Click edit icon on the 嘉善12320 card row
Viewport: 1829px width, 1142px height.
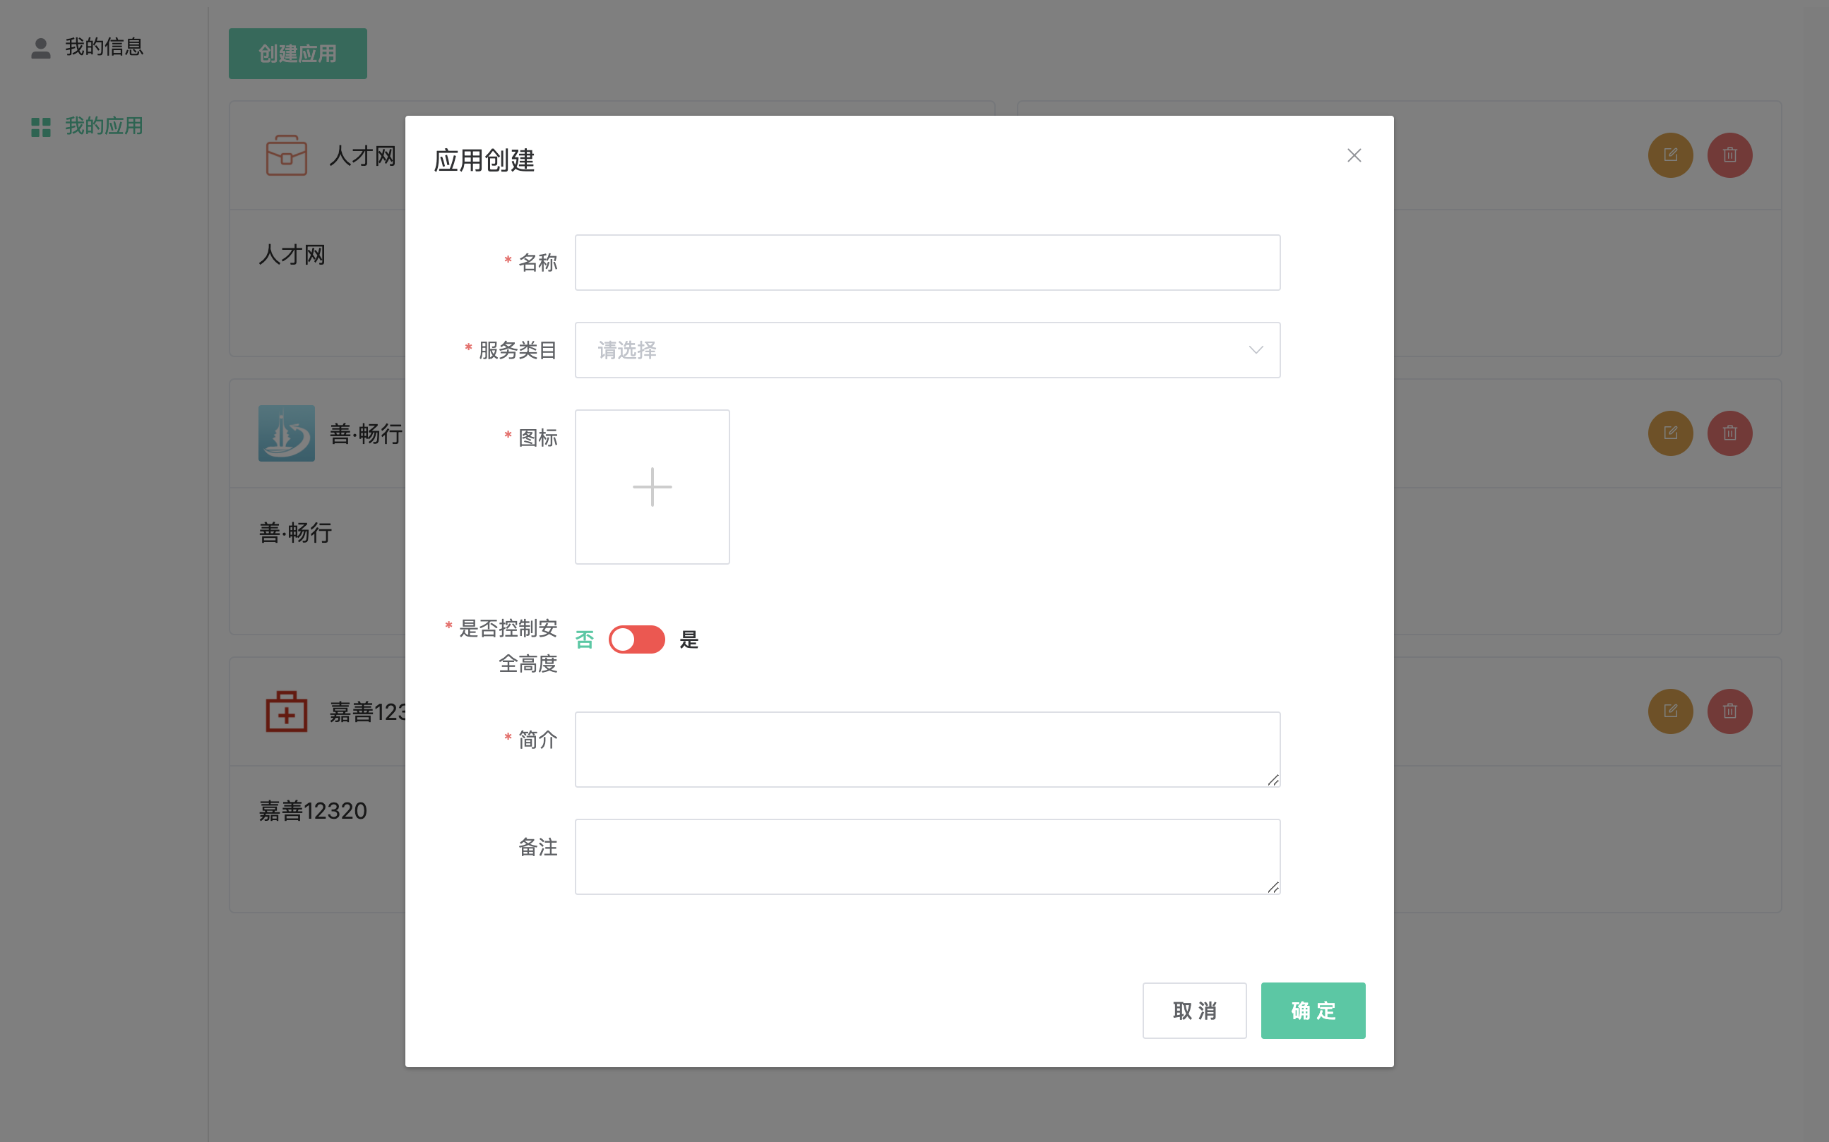1669,711
